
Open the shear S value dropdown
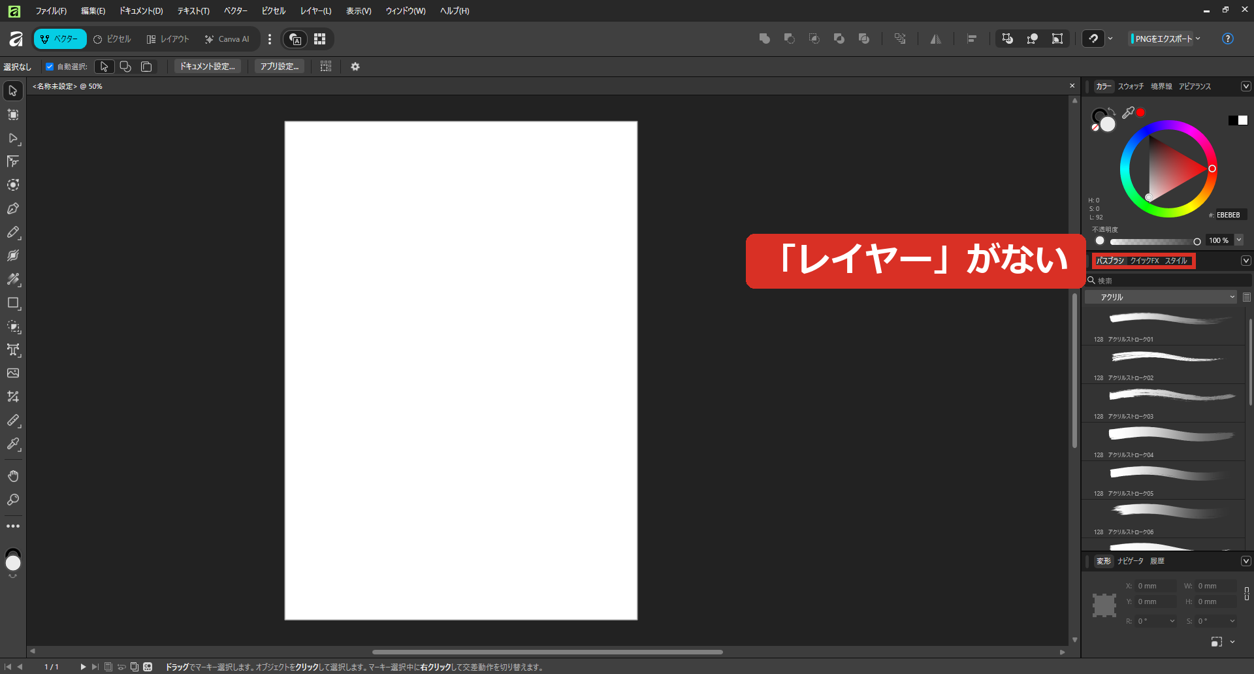[1232, 621]
